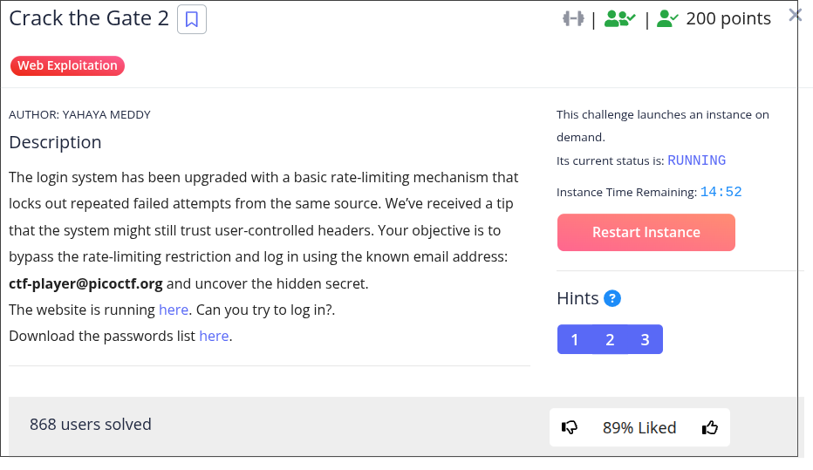Click the 868 users solved text

[x=91, y=425]
